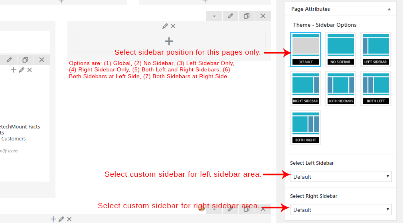Click the X icon in the left inner row toolbar
Screen dimensions: 403x223
41,60
